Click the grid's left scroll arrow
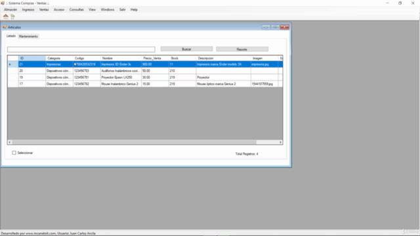Screen dimensions: 420x236 10,142
